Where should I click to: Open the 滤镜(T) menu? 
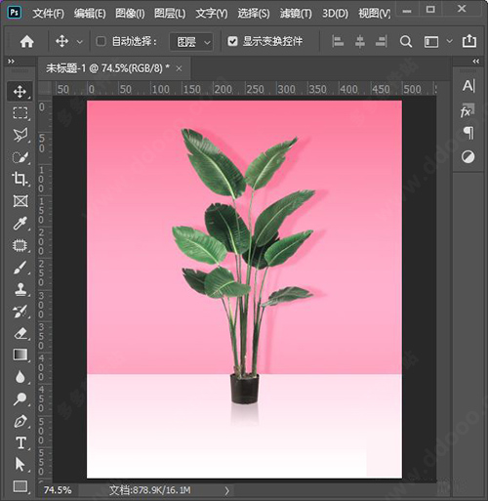[x=296, y=14]
